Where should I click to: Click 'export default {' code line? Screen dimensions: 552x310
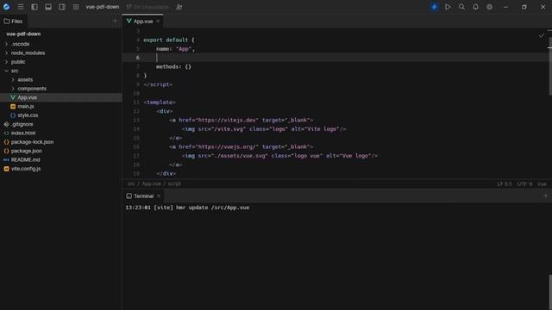point(169,40)
